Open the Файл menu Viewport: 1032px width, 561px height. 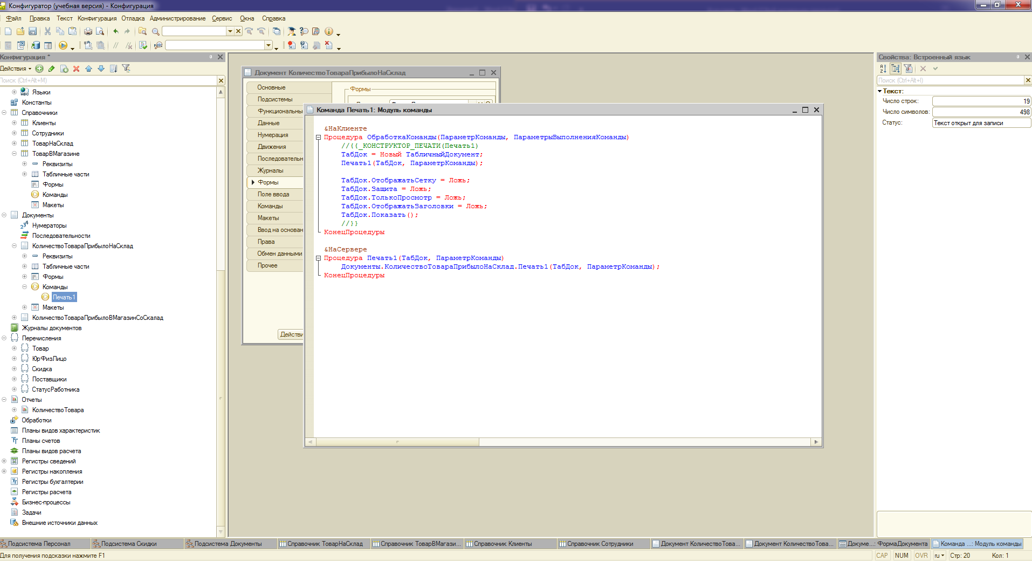13,18
